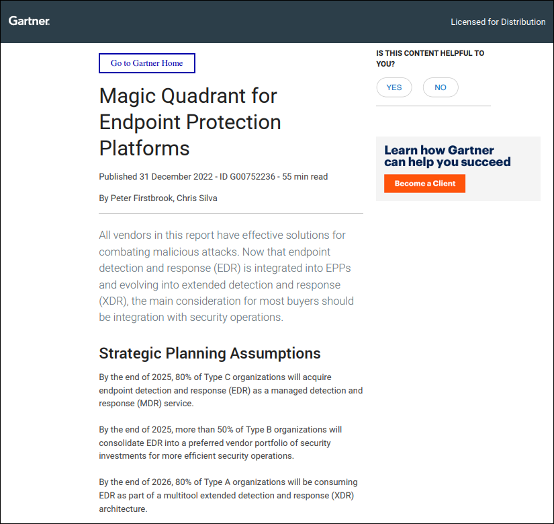Click the Become a Client button
Image resolution: width=554 pixels, height=524 pixels.
(424, 183)
